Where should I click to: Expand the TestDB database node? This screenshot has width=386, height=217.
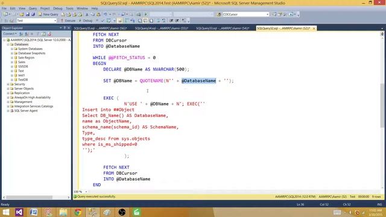(12, 80)
